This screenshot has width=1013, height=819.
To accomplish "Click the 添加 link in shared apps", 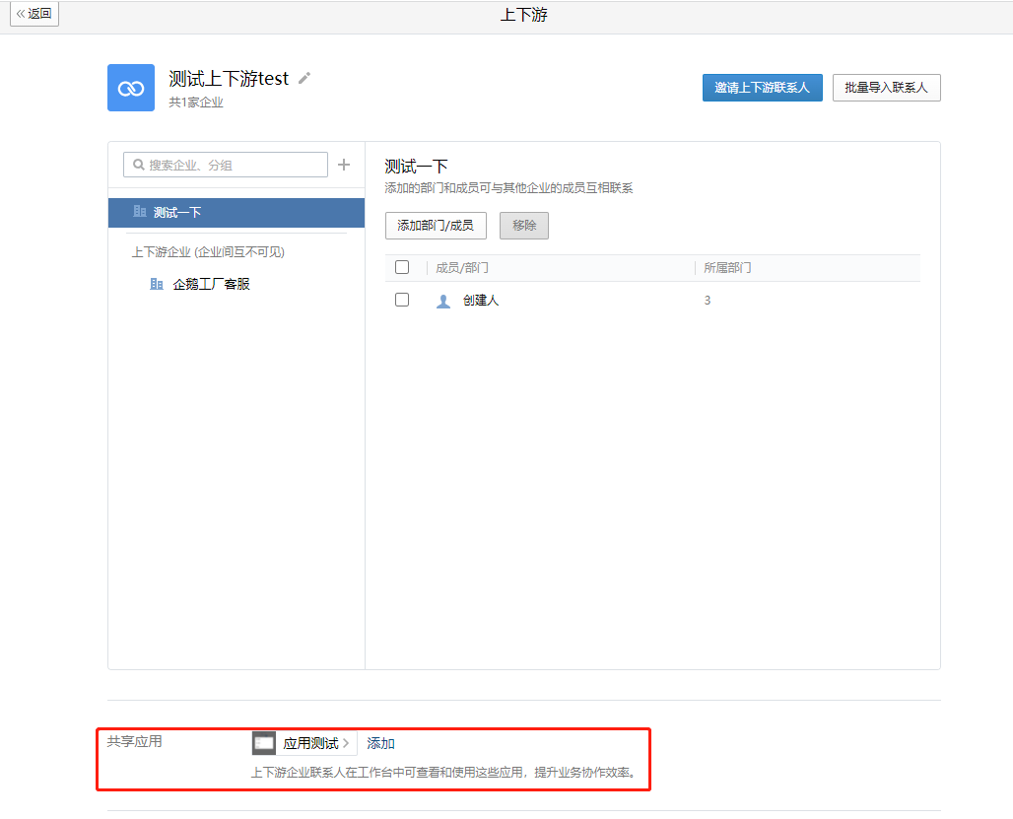I will click(x=380, y=743).
